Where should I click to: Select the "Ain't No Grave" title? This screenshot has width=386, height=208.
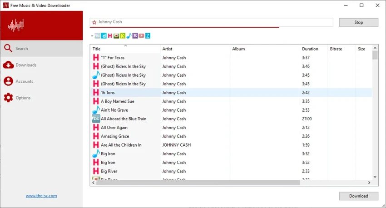tap(114, 110)
